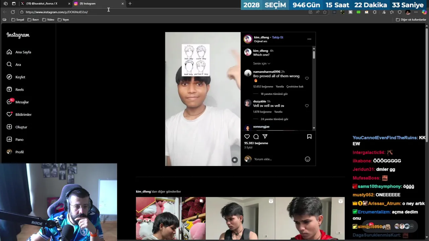Click the kim_dfeng link above more posts
The image size is (429, 241).
(x=143, y=191)
